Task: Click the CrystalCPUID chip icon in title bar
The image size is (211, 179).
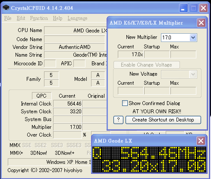Action: pyautogui.click(x=6, y=8)
